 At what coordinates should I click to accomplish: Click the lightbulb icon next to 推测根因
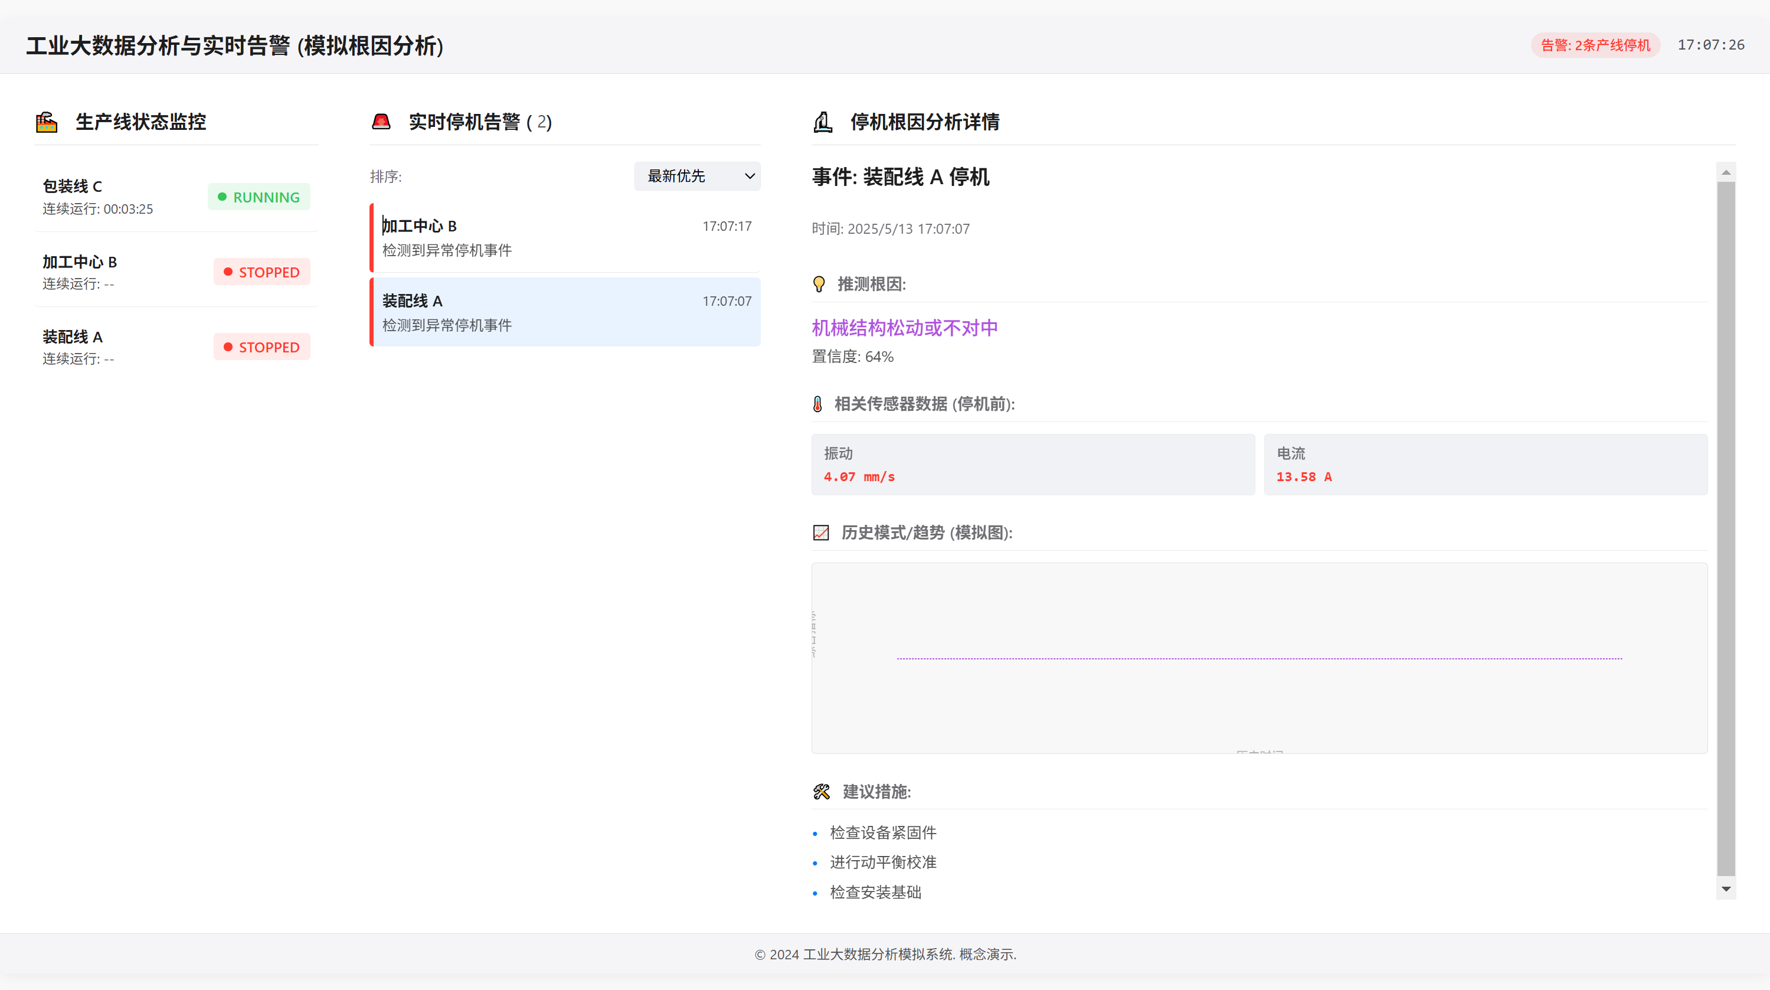[819, 284]
